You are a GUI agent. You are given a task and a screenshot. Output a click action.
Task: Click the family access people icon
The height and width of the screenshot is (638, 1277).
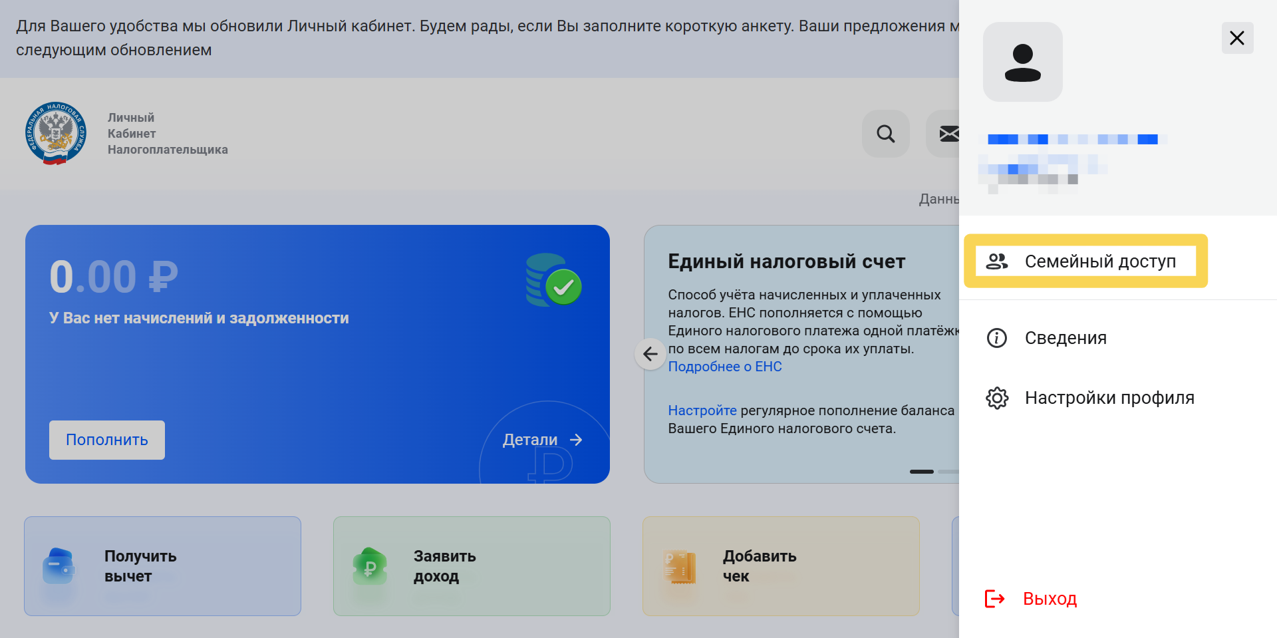[x=997, y=261]
